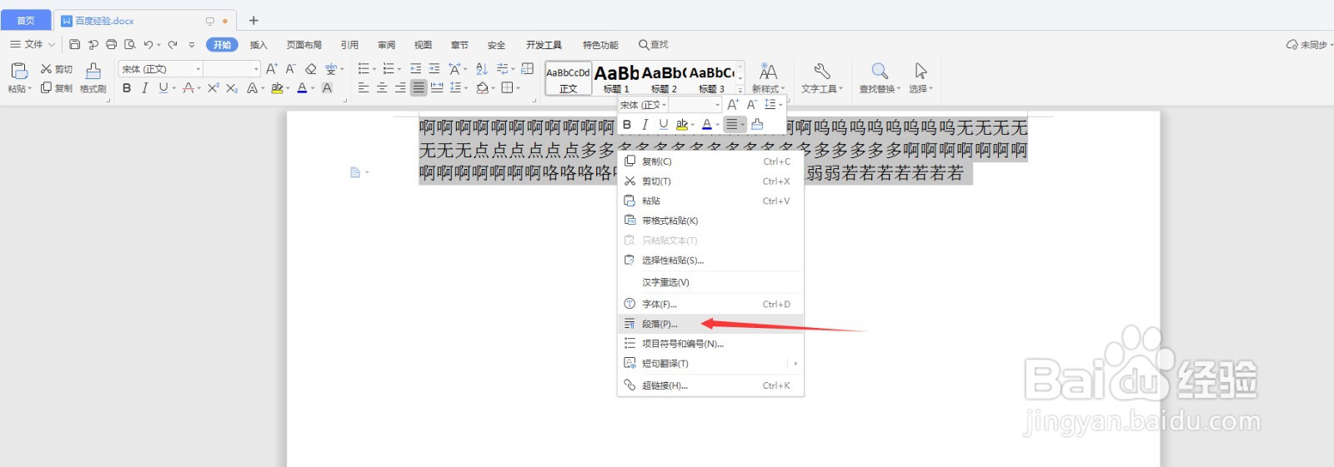Apply the 标题 1 heading style
This screenshot has width=1334, height=467.
tap(616, 78)
